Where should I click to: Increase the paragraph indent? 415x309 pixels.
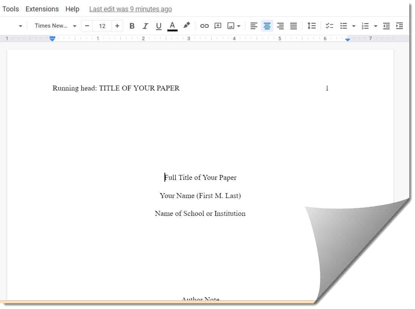(x=399, y=26)
